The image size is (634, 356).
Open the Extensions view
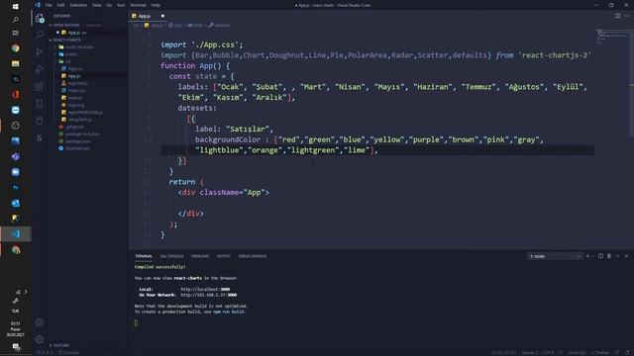[x=40, y=86]
